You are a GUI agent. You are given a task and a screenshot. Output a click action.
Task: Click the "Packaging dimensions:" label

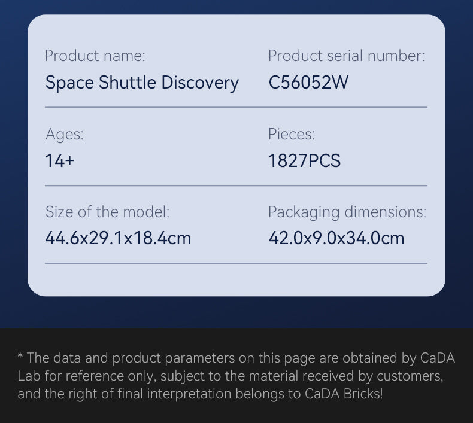pyautogui.click(x=347, y=212)
